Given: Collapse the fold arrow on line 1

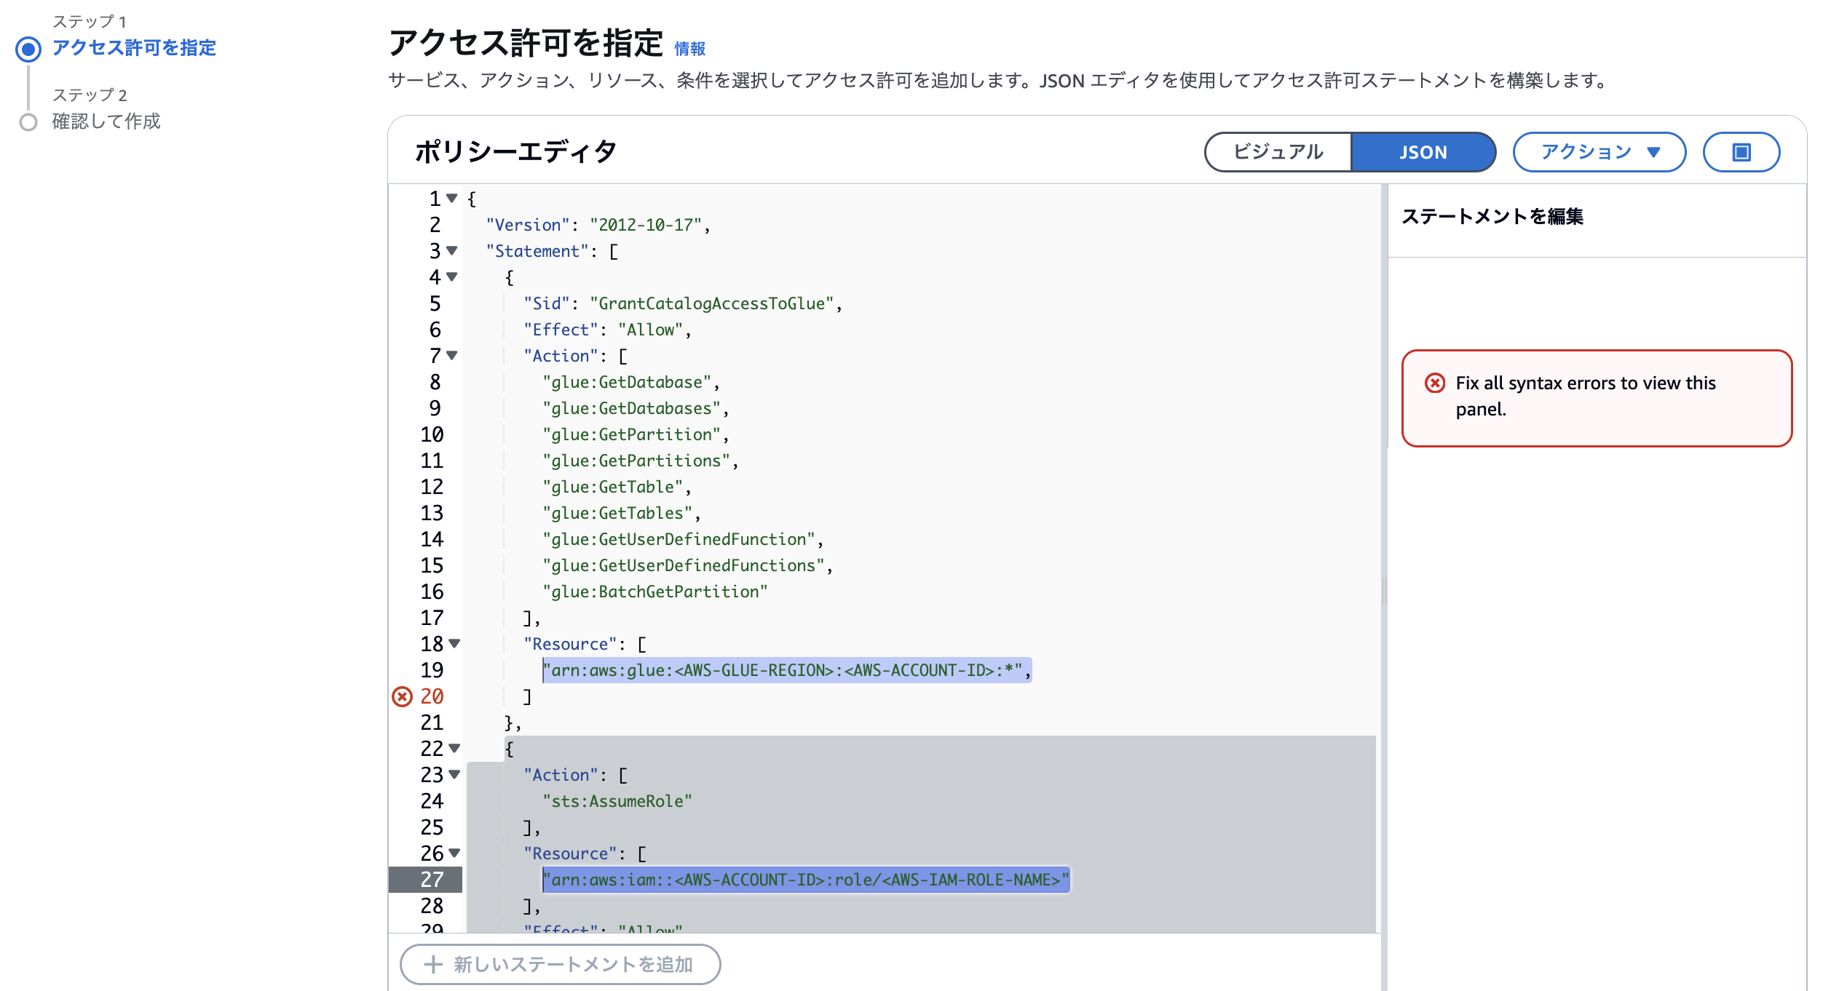Looking at the screenshot, I should tap(452, 198).
